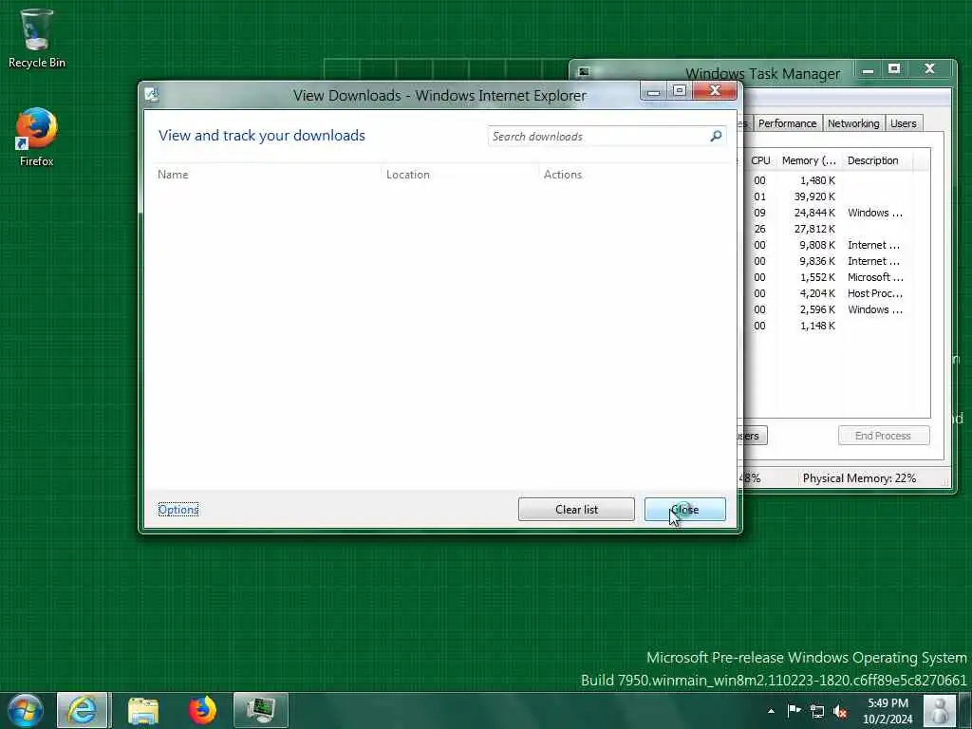Click the search magnifier in downloads
The image size is (972, 729).
716,136
